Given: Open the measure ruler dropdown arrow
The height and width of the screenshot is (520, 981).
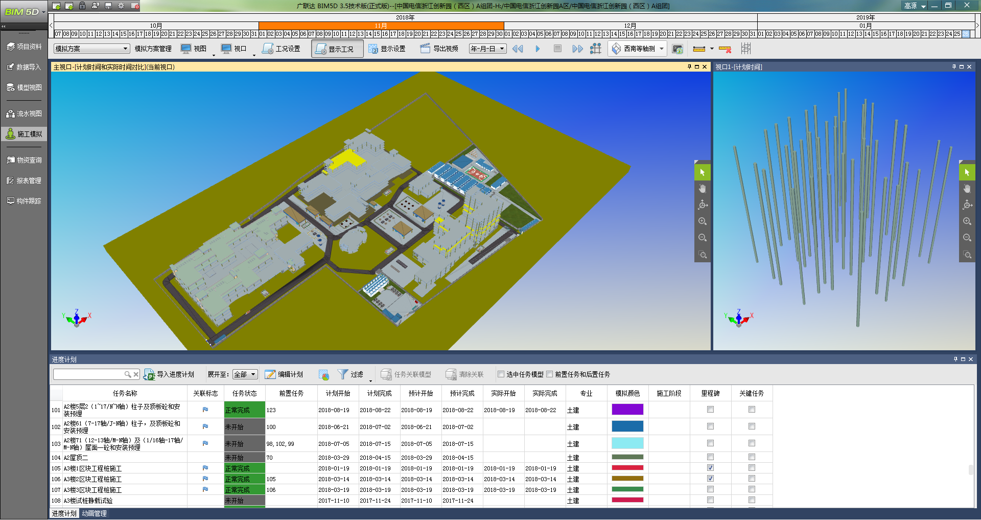Looking at the screenshot, I should click(712, 49).
